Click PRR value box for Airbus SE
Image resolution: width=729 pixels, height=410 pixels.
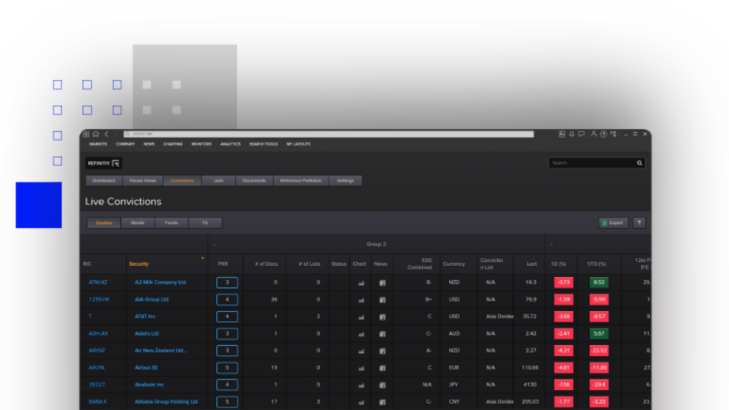[x=227, y=367]
